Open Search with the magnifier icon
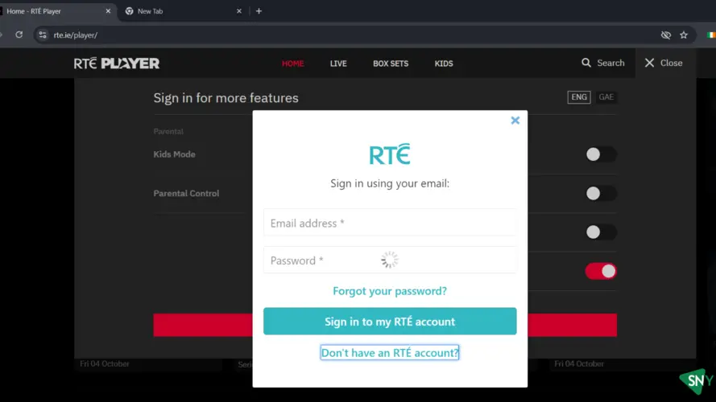The width and height of the screenshot is (716, 402). [586, 63]
